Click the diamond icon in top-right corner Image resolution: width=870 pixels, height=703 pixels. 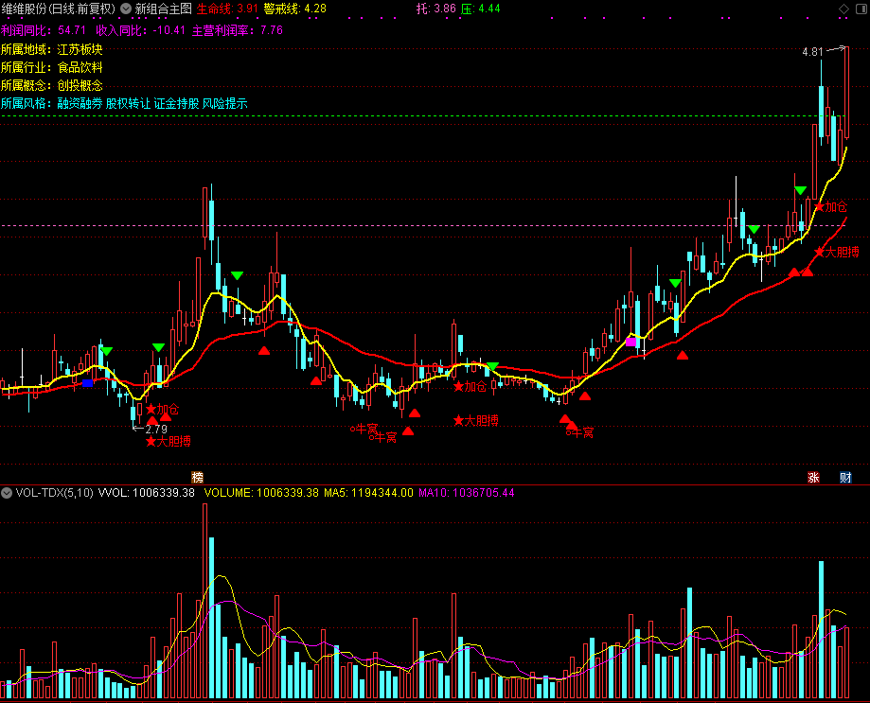(x=843, y=9)
